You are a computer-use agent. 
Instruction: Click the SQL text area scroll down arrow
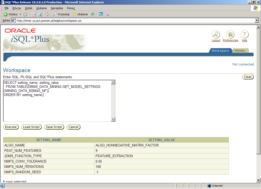[113, 119]
